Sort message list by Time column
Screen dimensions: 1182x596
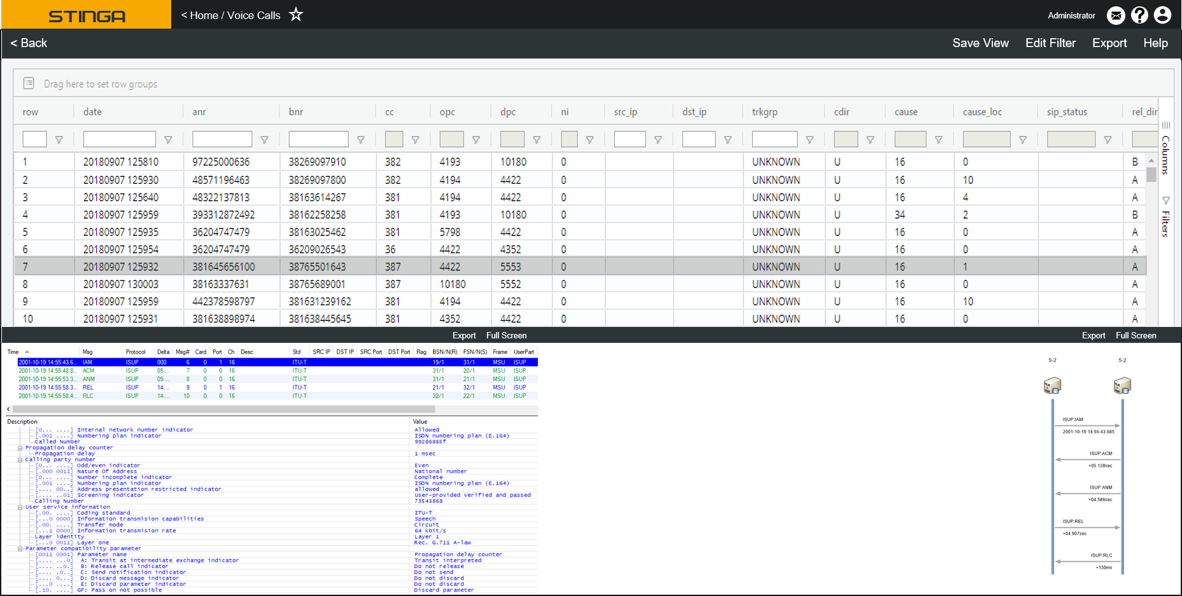coord(13,352)
